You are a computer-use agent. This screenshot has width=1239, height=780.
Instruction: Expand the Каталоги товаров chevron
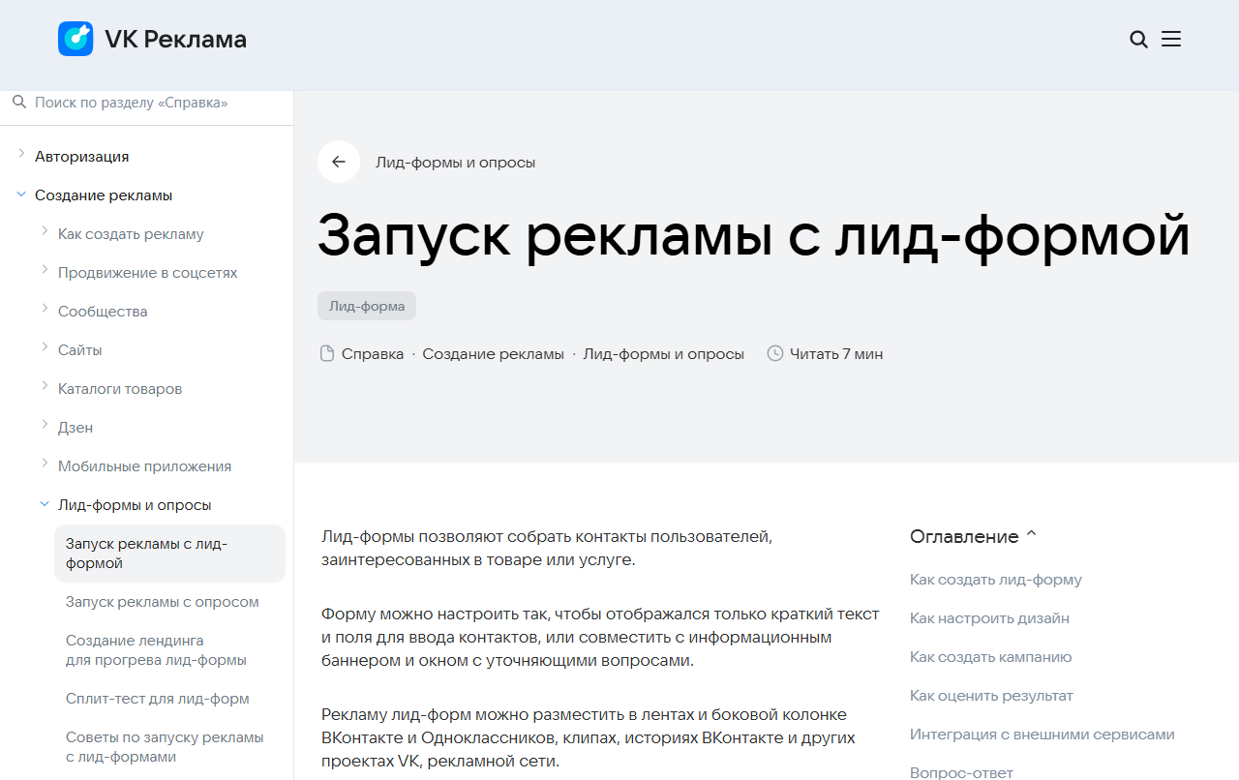45,386
